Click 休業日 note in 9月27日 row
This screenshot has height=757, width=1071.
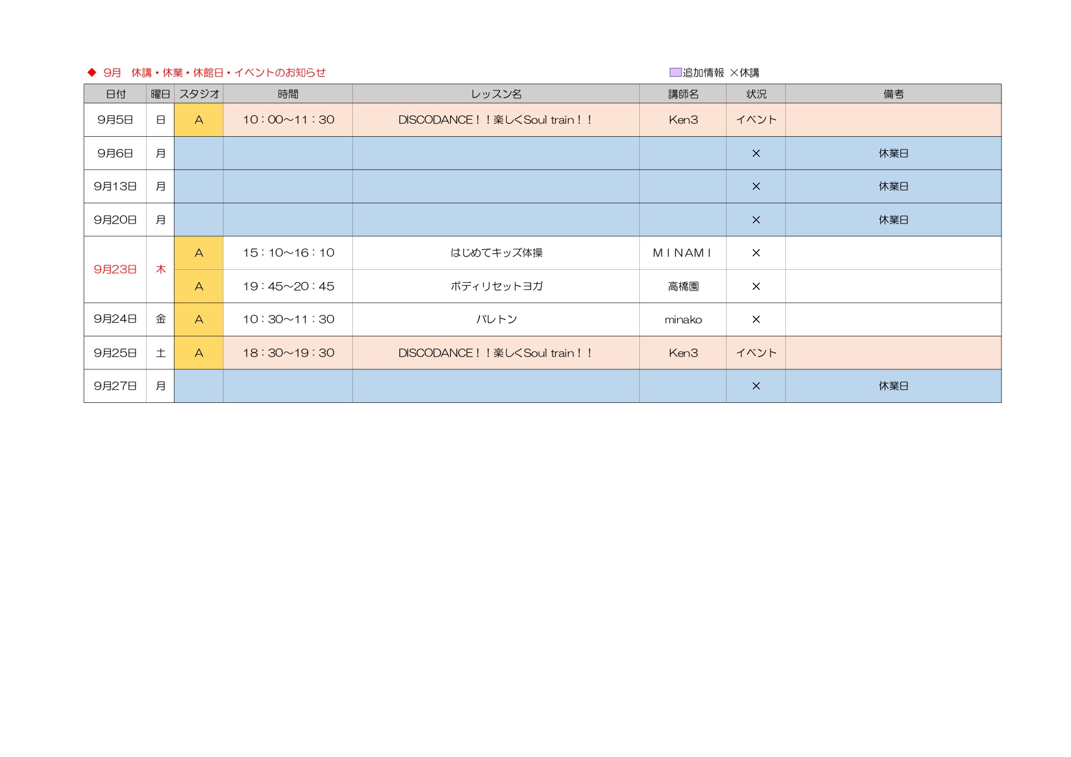tap(893, 386)
